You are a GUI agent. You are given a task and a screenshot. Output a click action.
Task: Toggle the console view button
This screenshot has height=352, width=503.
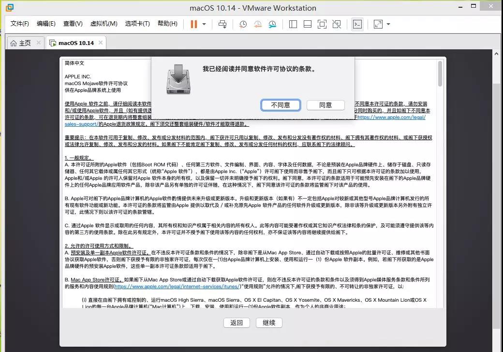pyautogui.click(x=357, y=24)
